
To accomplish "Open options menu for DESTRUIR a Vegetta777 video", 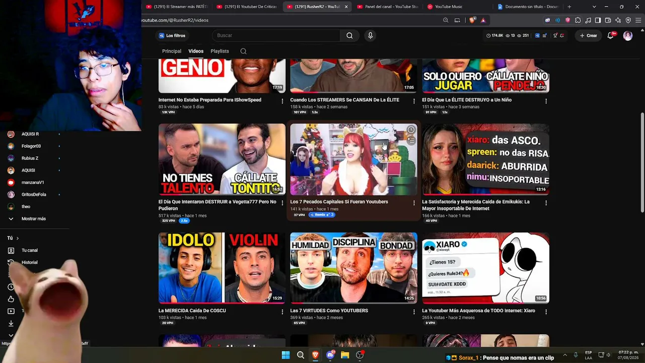I will click(x=282, y=203).
